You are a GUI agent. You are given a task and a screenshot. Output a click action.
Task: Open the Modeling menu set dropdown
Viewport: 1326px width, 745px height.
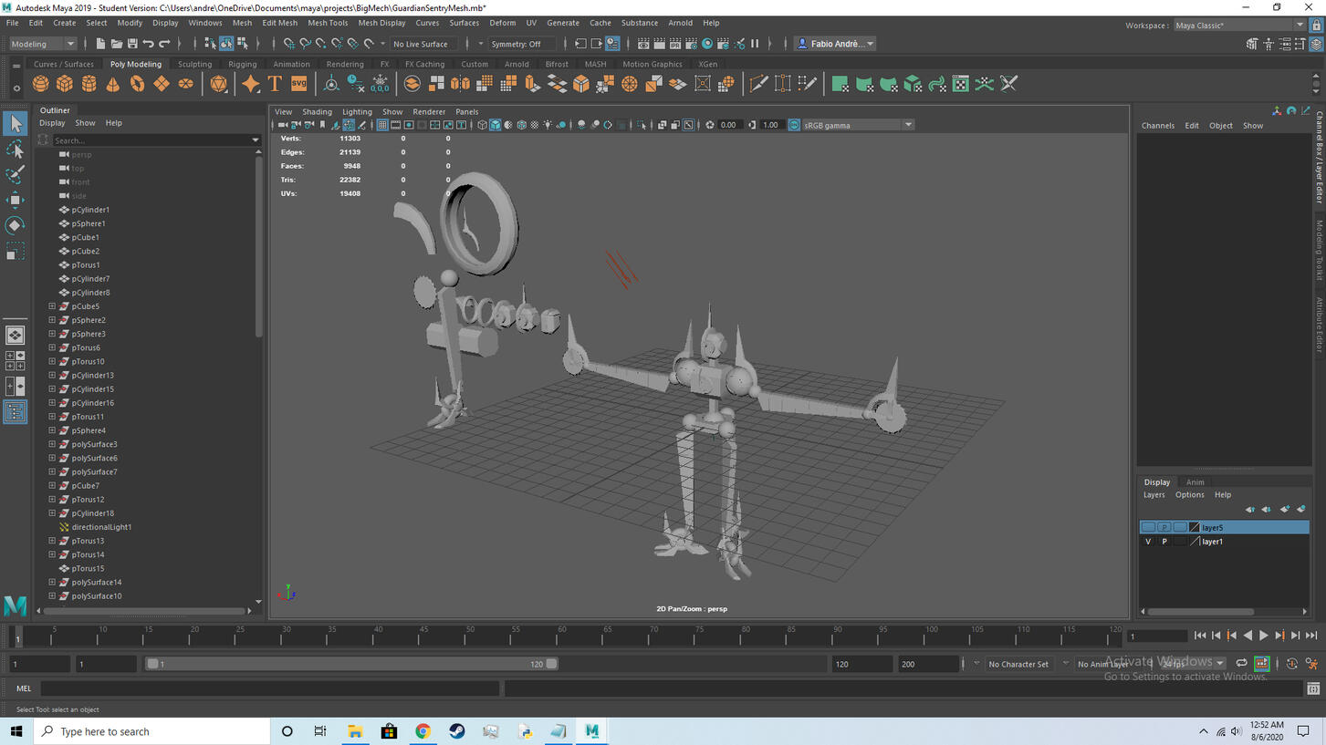(x=43, y=44)
